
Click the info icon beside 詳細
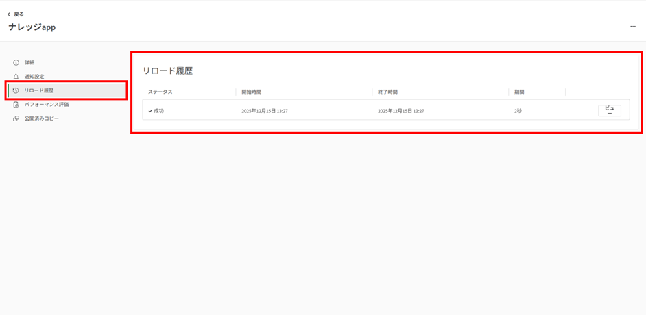[x=16, y=62]
